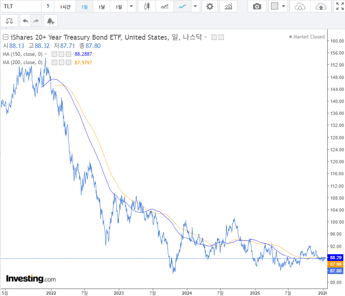Select the highlighted 1일 interval
This screenshot has width=345, height=296.
(x=84, y=6)
